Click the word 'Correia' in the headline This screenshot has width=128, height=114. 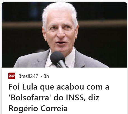pyautogui.click(x=54, y=108)
